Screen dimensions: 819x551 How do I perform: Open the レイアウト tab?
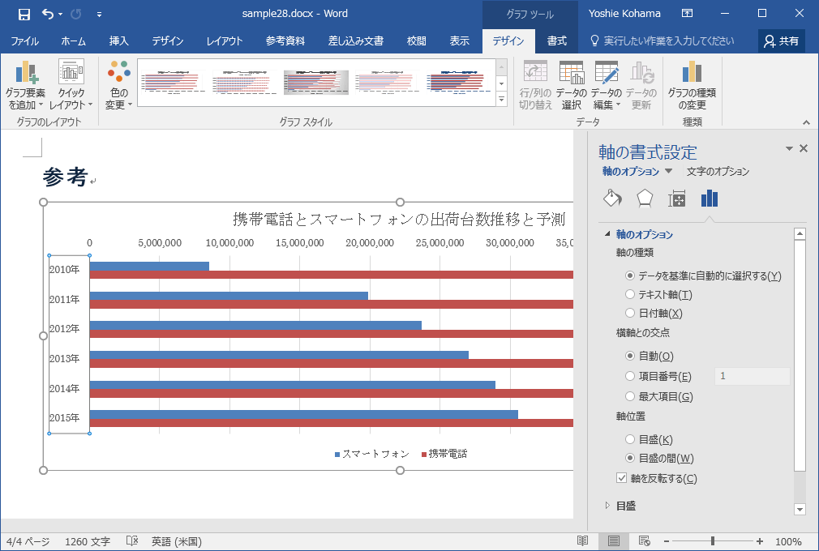224,41
